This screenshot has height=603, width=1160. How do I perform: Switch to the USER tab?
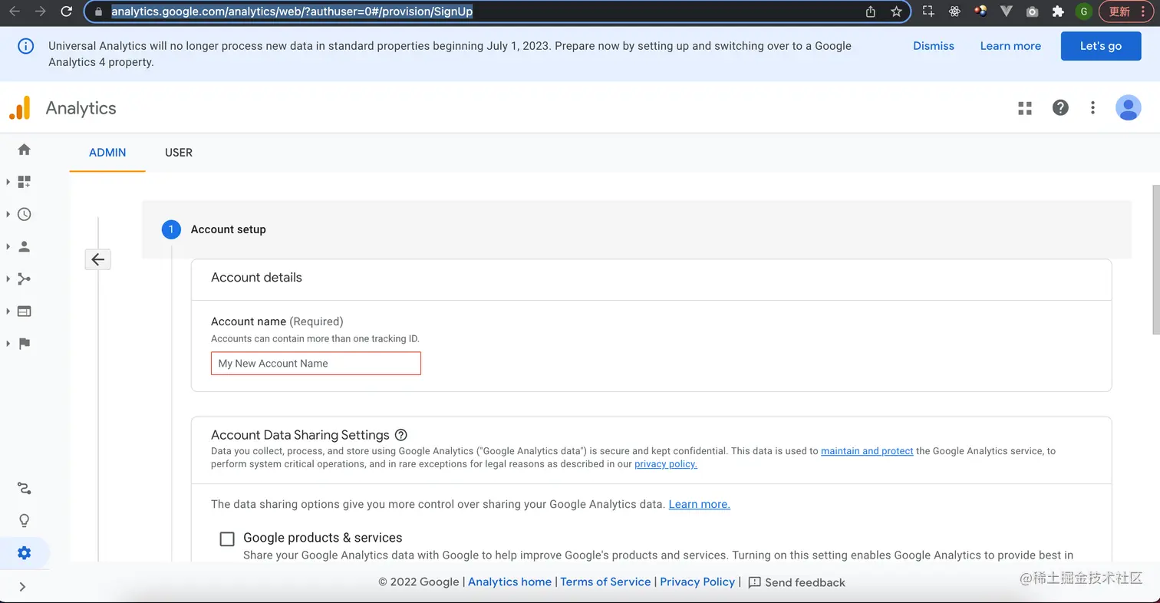(179, 153)
